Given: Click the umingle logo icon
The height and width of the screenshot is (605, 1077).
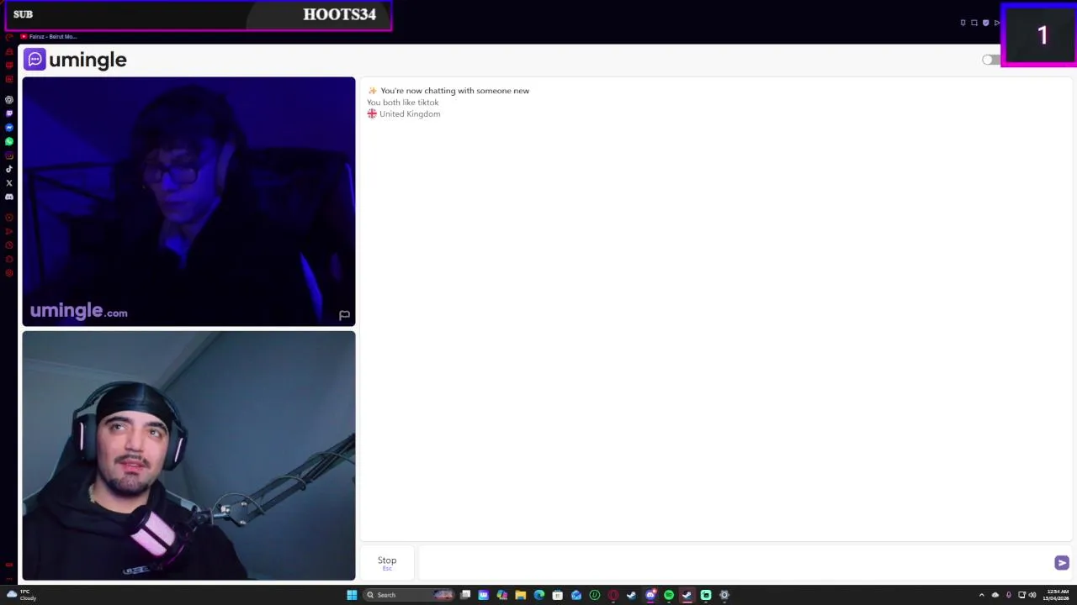Looking at the screenshot, I should pyautogui.click(x=34, y=60).
